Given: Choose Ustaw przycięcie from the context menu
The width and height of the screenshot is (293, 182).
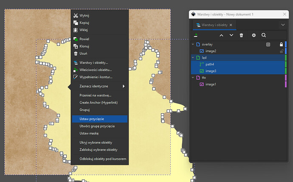Looking at the screenshot, I should [100, 119].
